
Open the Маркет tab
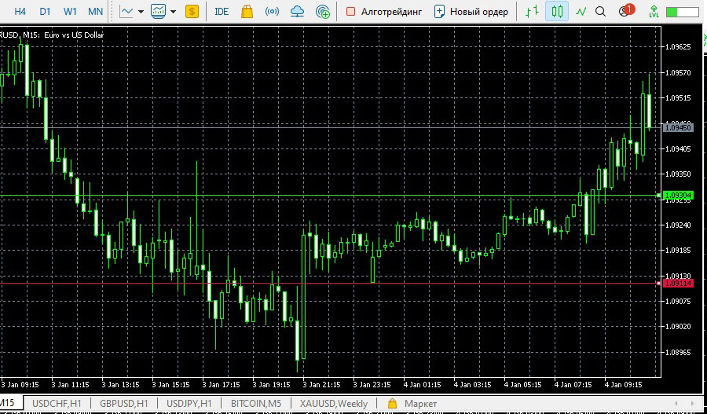[412, 403]
